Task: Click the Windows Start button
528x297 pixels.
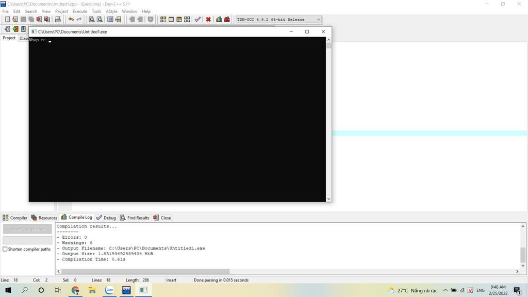Action: [x=8, y=290]
